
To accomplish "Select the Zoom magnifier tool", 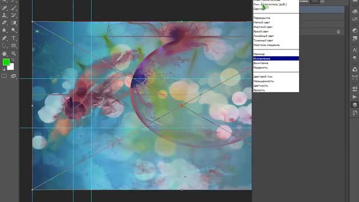I will (x=13, y=54).
